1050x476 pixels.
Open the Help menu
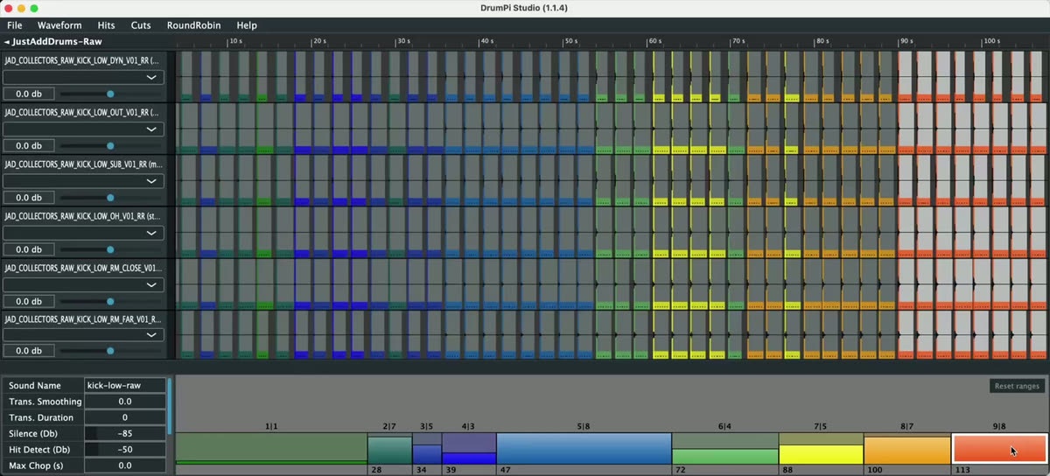(247, 25)
